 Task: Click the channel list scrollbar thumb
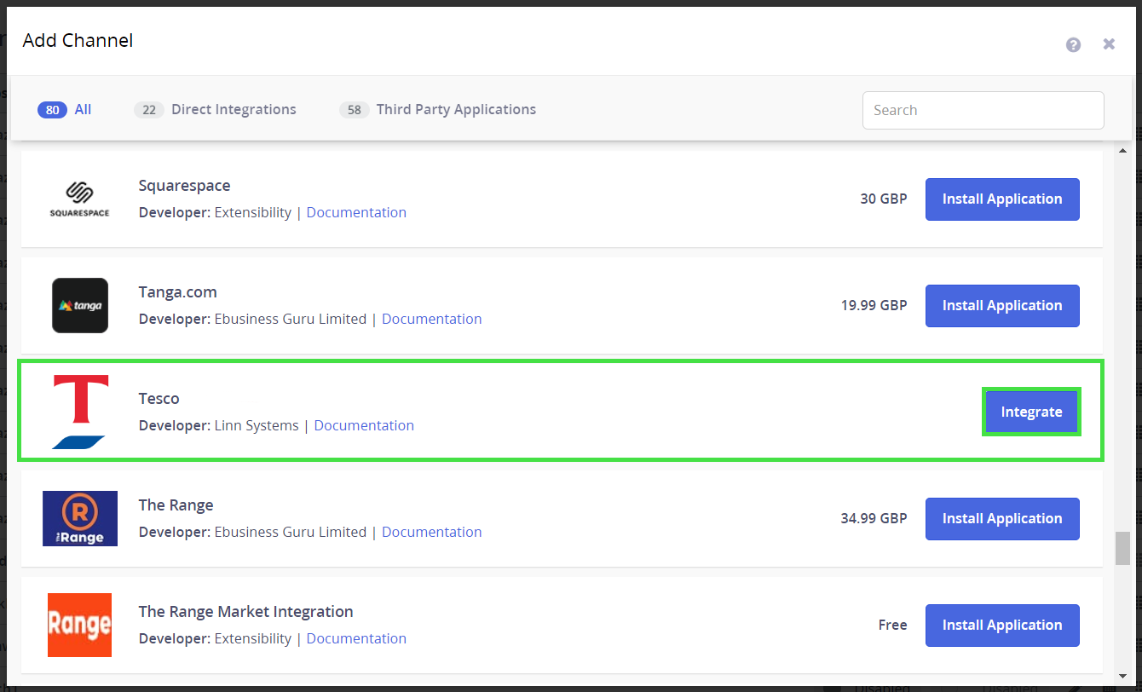coord(1122,548)
